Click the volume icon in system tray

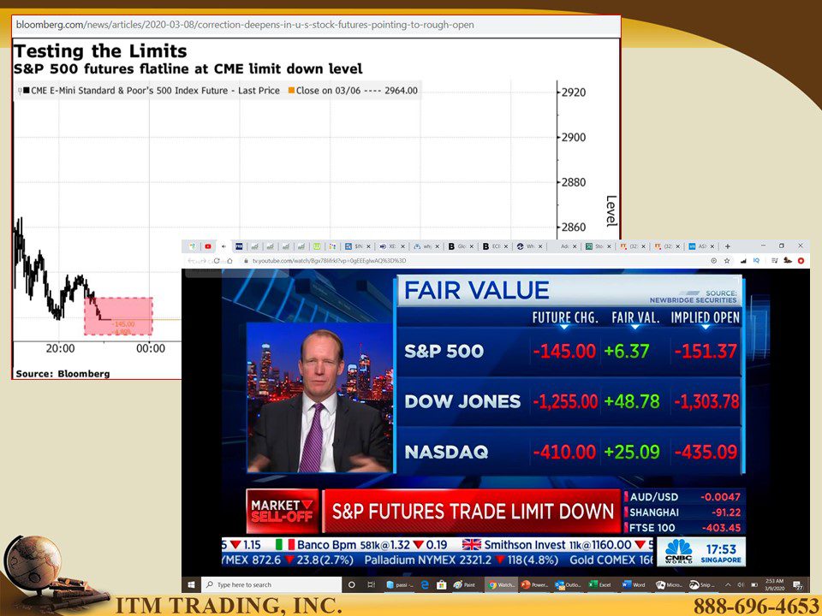coord(742,584)
